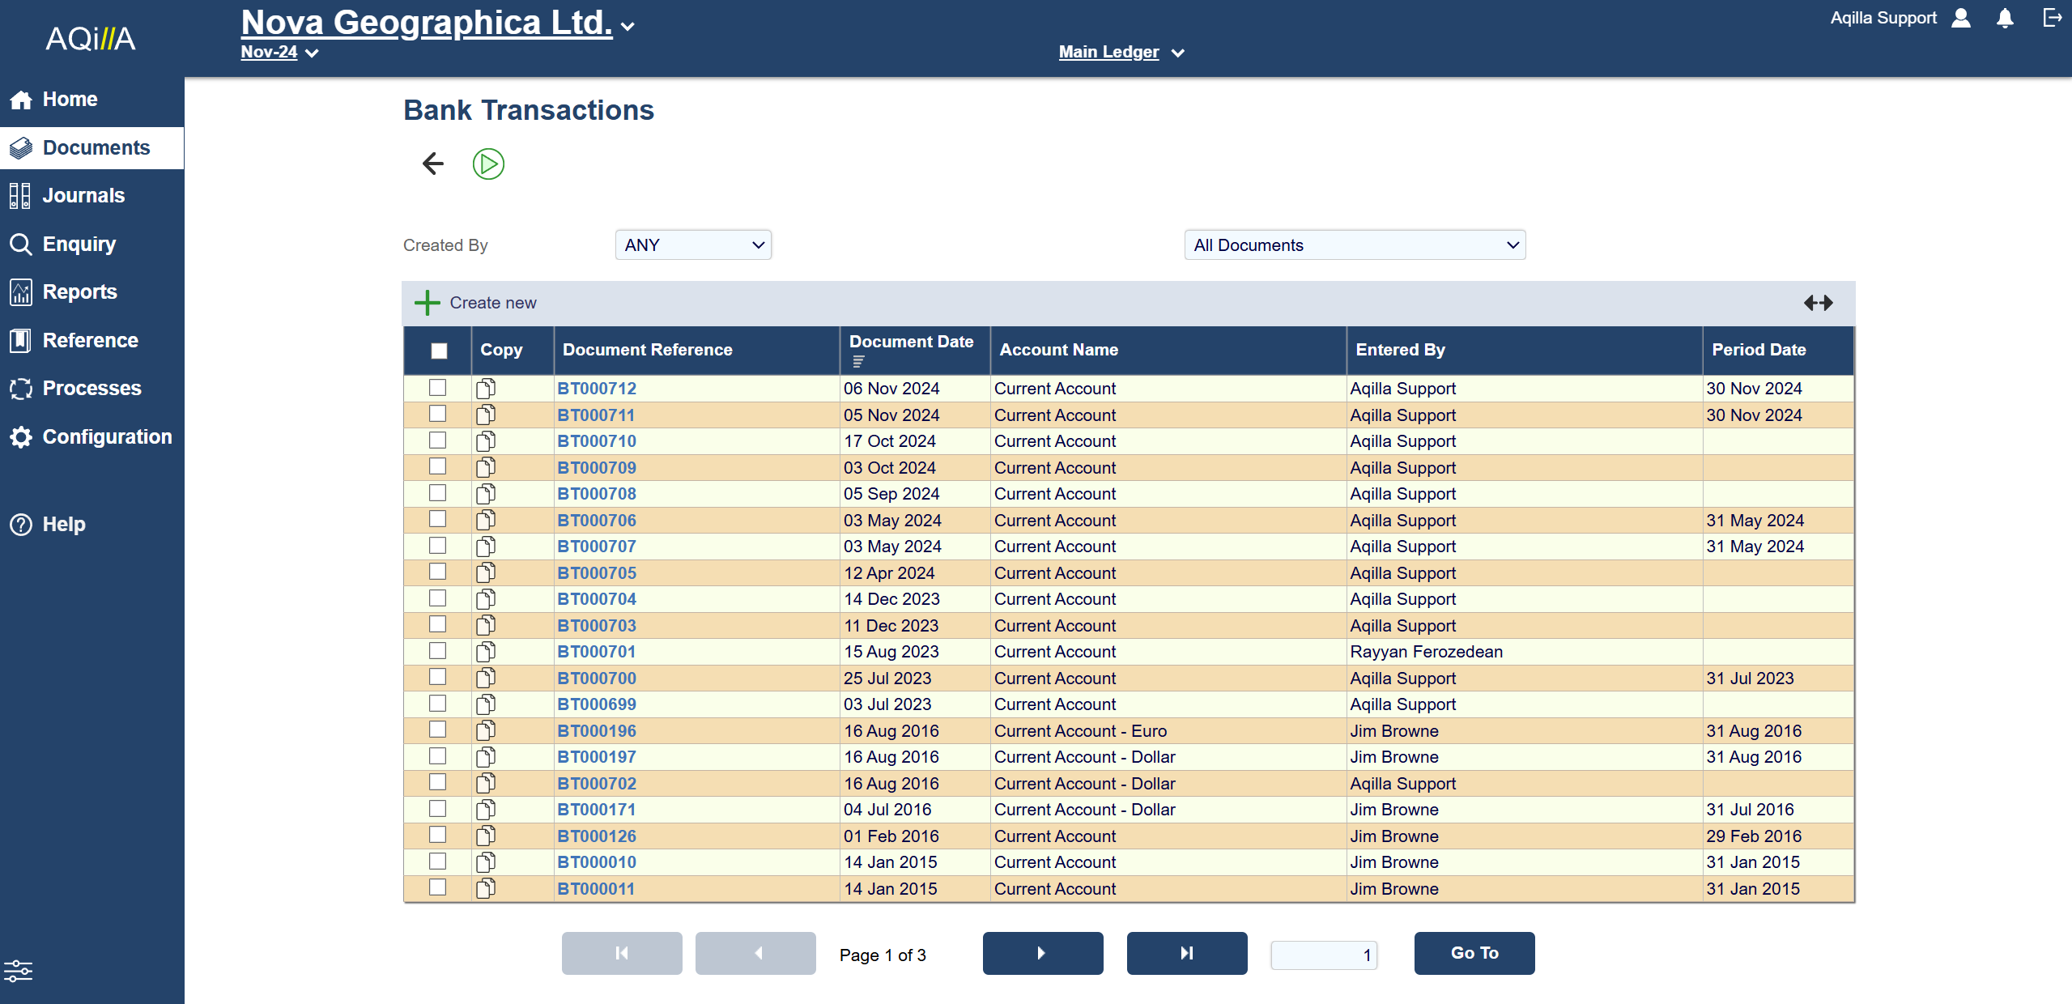2072x1004 pixels.
Task: Click the copy icon for BT000196
Action: coord(486,730)
